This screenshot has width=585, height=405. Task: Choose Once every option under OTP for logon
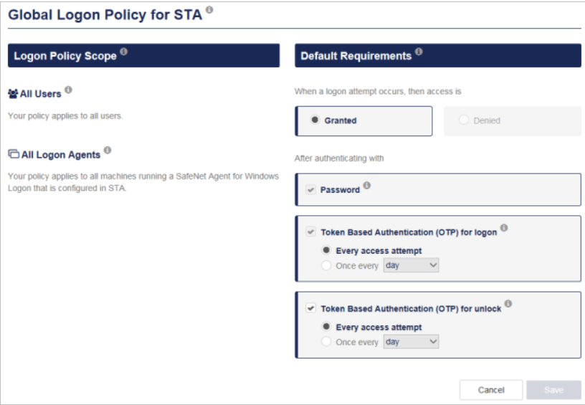(326, 265)
